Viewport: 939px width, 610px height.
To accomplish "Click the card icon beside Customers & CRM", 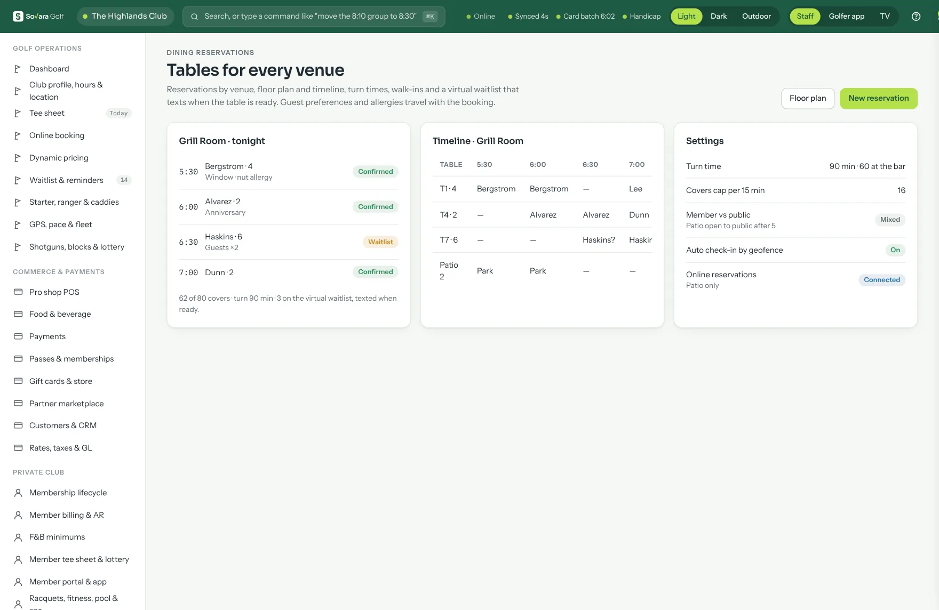I will 18,426.
